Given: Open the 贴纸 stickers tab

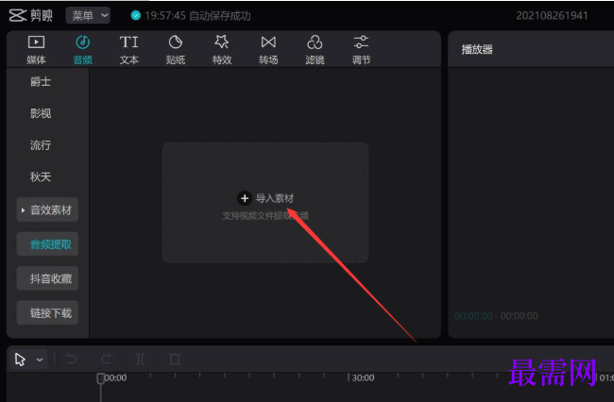Looking at the screenshot, I should coord(176,50).
